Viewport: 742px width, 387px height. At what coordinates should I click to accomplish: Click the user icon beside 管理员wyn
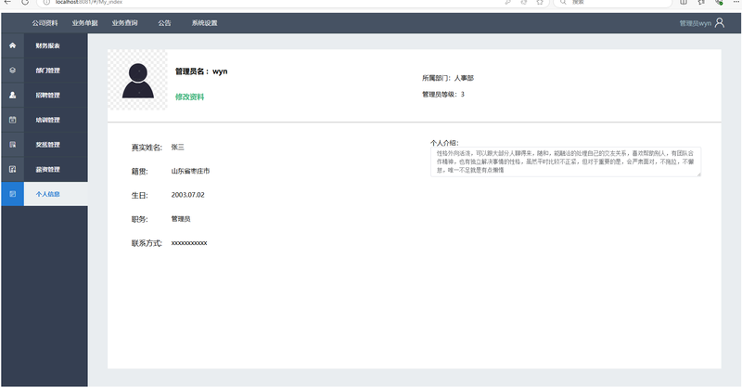point(720,22)
